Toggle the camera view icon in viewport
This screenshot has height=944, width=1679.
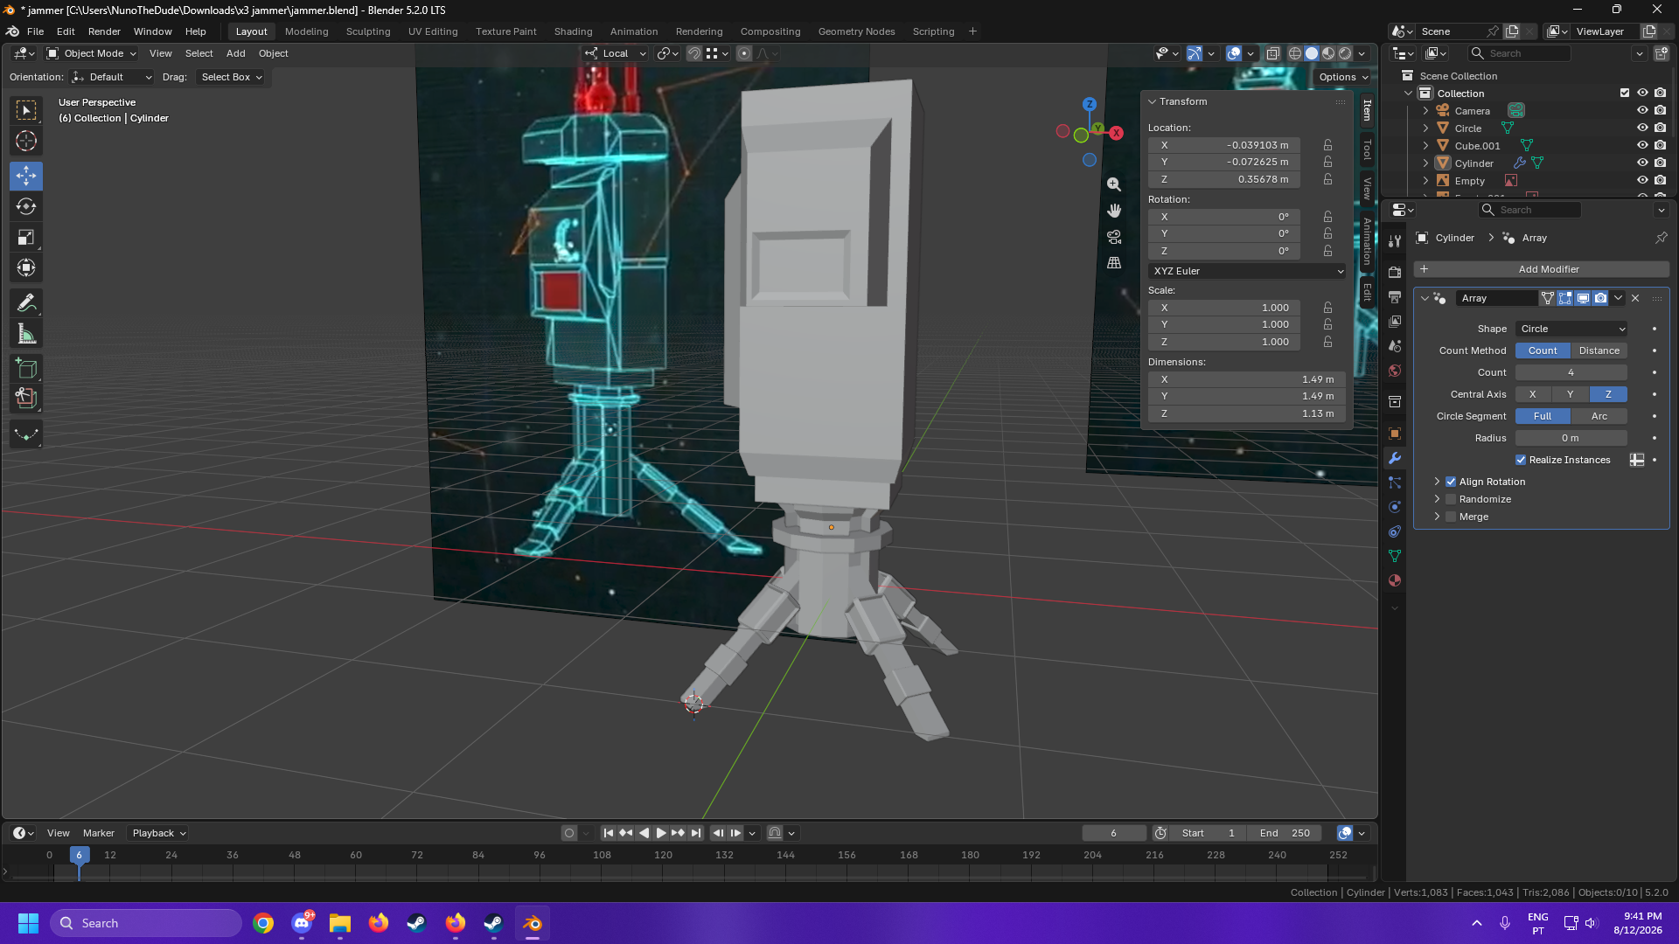pos(1114,237)
